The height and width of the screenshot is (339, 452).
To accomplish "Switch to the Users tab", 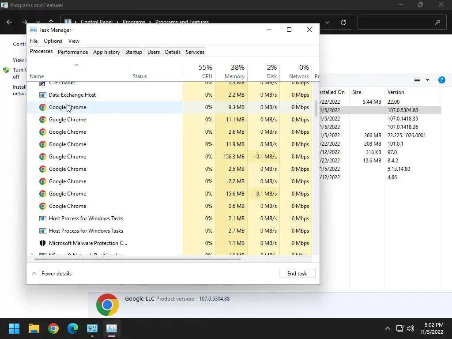I will (x=153, y=52).
